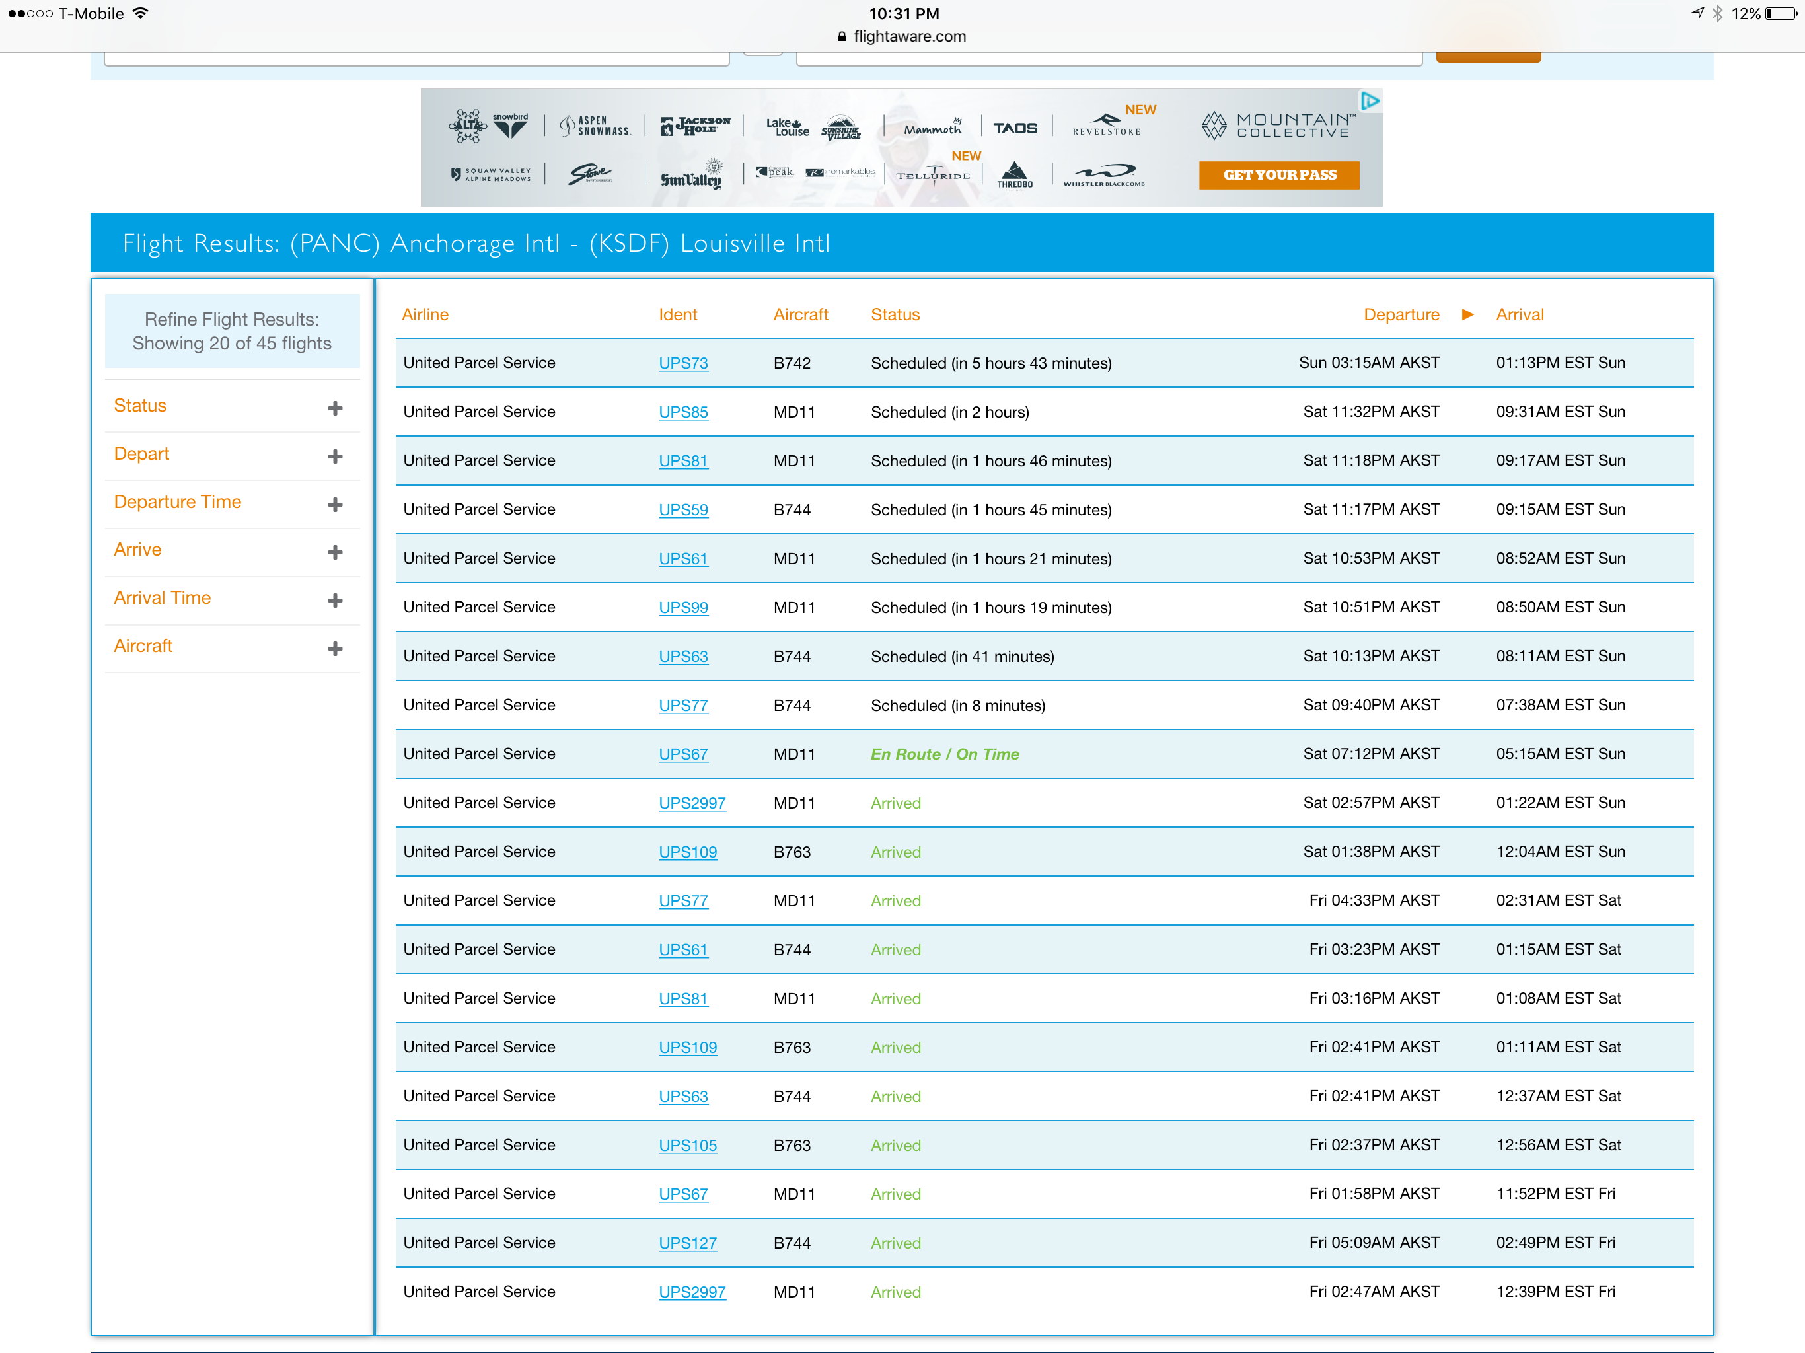Expand the Depart filter plus icon
The height and width of the screenshot is (1353, 1805).
point(334,456)
